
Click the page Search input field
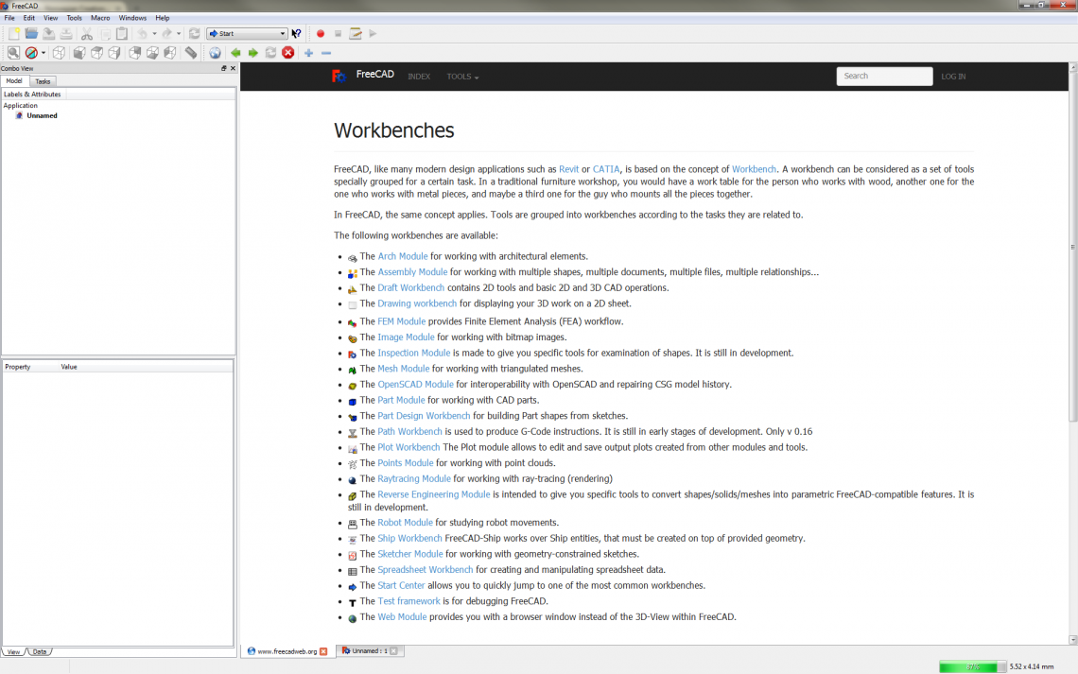click(884, 77)
